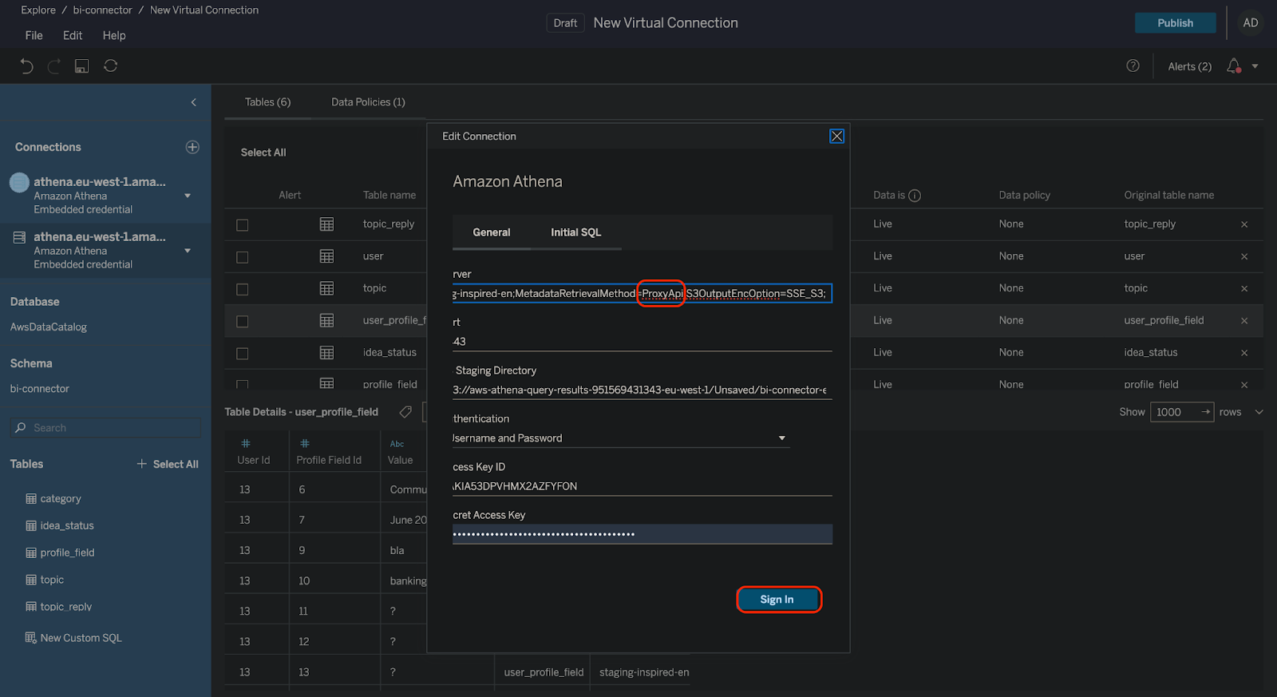The height and width of the screenshot is (697, 1277).
Task: Check the user row checkbox
Action: (243, 257)
